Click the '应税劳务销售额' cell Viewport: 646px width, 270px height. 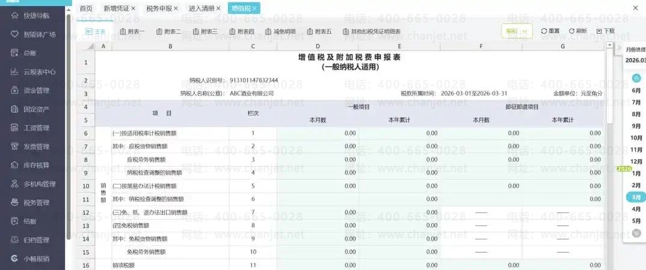pyautogui.click(x=171, y=160)
